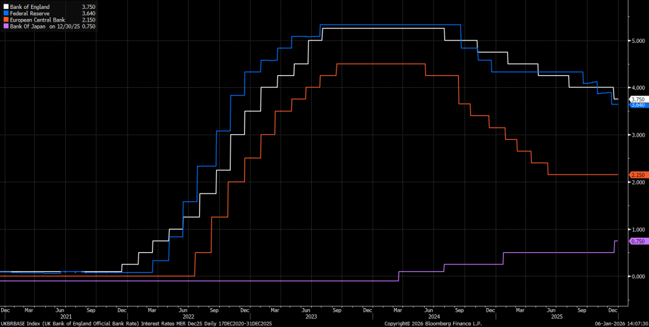The image size is (649, 327).
Task: Click the orange European Central Bank swatch
Action: coord(6,20)
